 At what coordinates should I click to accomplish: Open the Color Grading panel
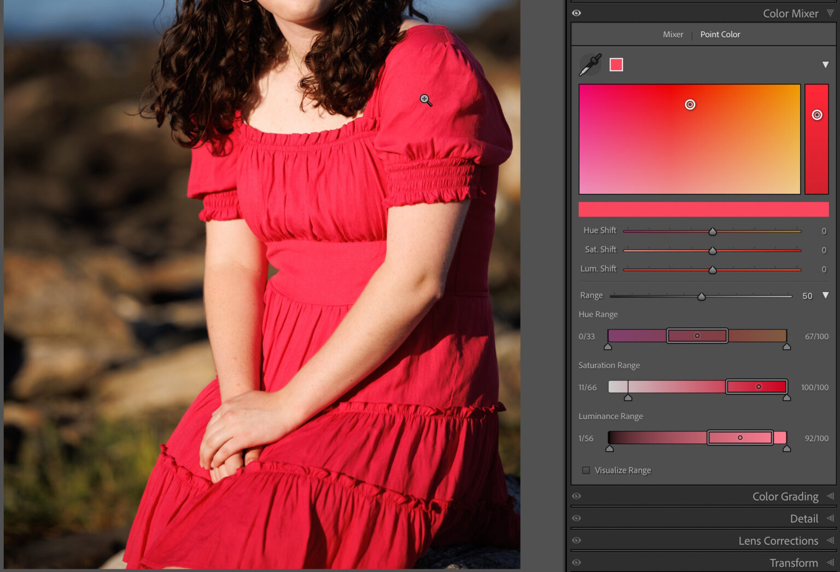click(785, 496)
